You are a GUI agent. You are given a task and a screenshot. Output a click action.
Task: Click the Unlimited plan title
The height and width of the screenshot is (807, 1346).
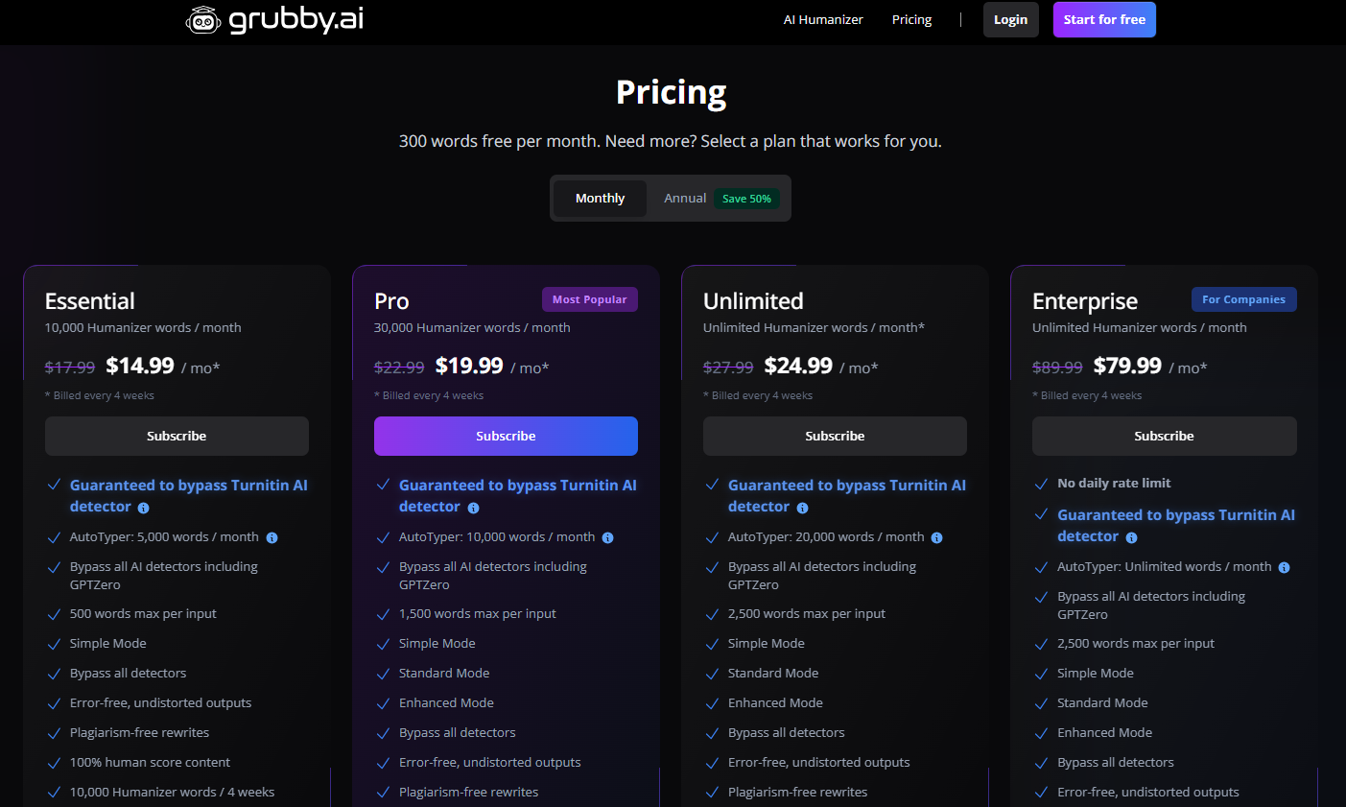753,301
